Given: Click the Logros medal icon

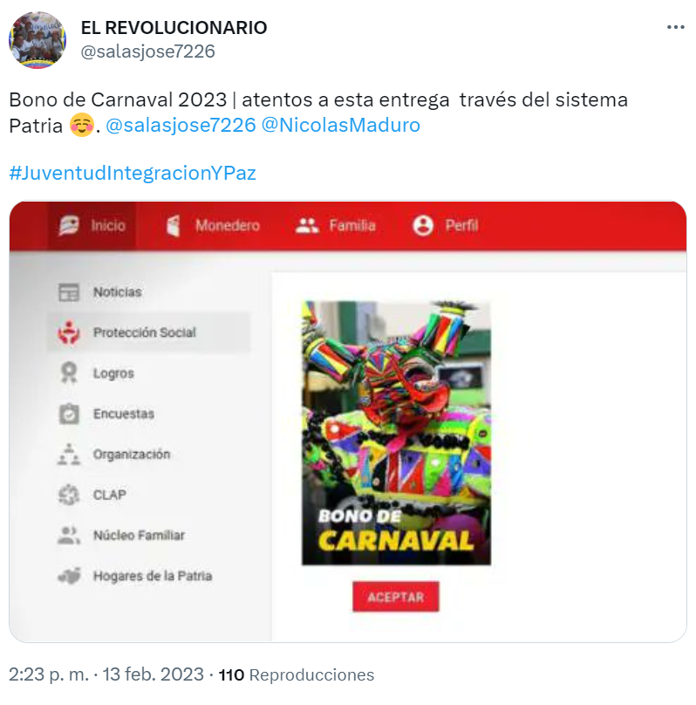Looking at the screenshot, I should tap(69, 373).
